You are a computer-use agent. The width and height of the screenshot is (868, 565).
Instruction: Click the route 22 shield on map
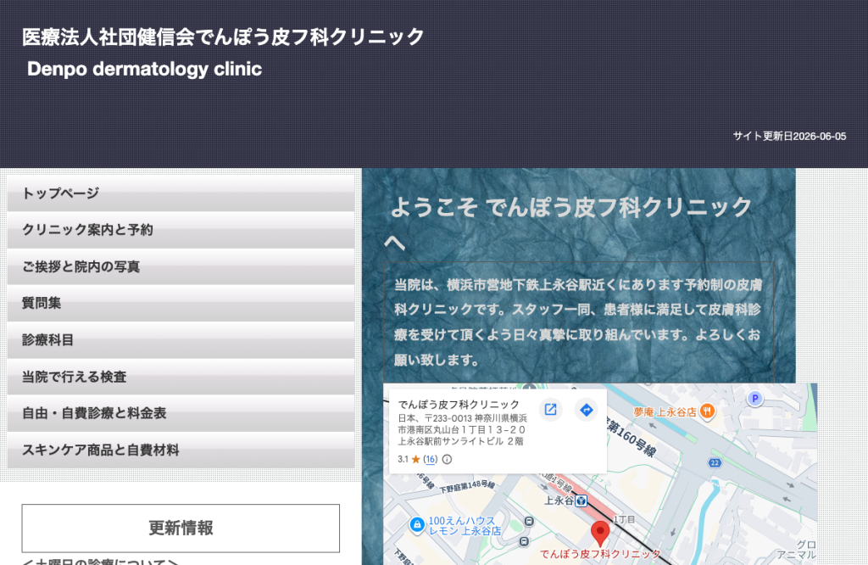coord(715,463)
